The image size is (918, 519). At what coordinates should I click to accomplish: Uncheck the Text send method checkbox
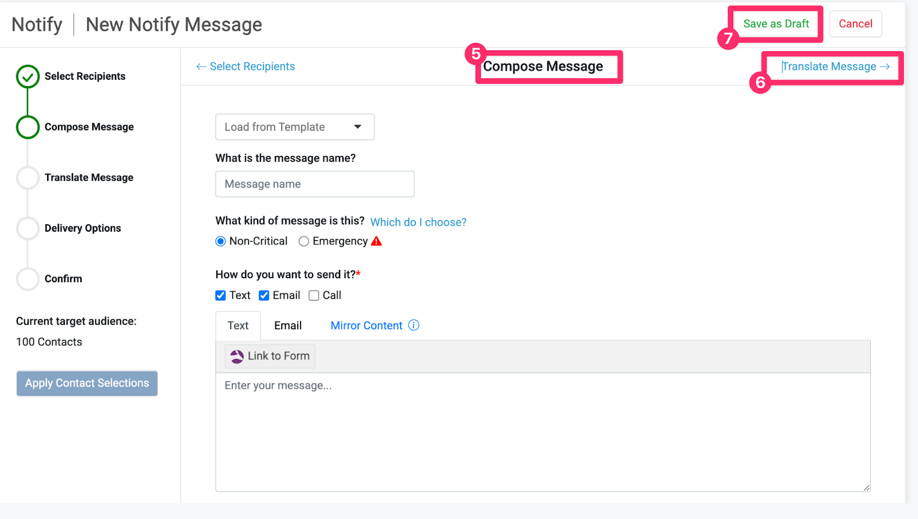[x=220, y=295]
